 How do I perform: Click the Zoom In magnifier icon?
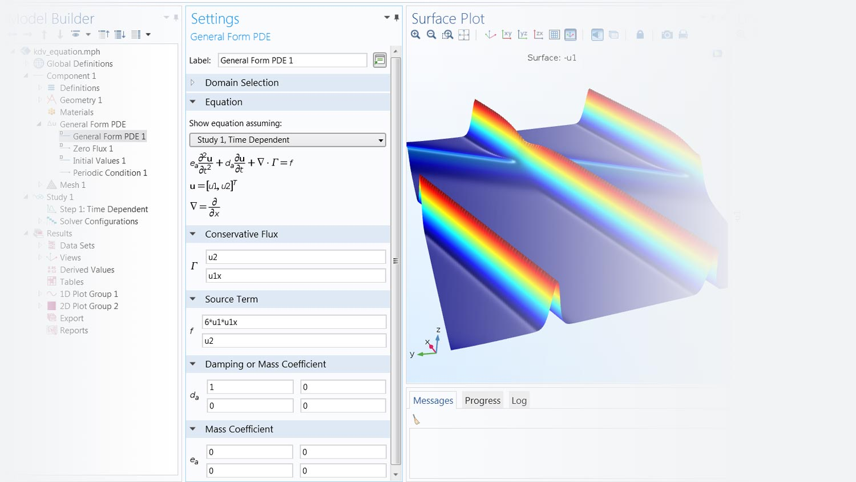[x=415, y=35]
